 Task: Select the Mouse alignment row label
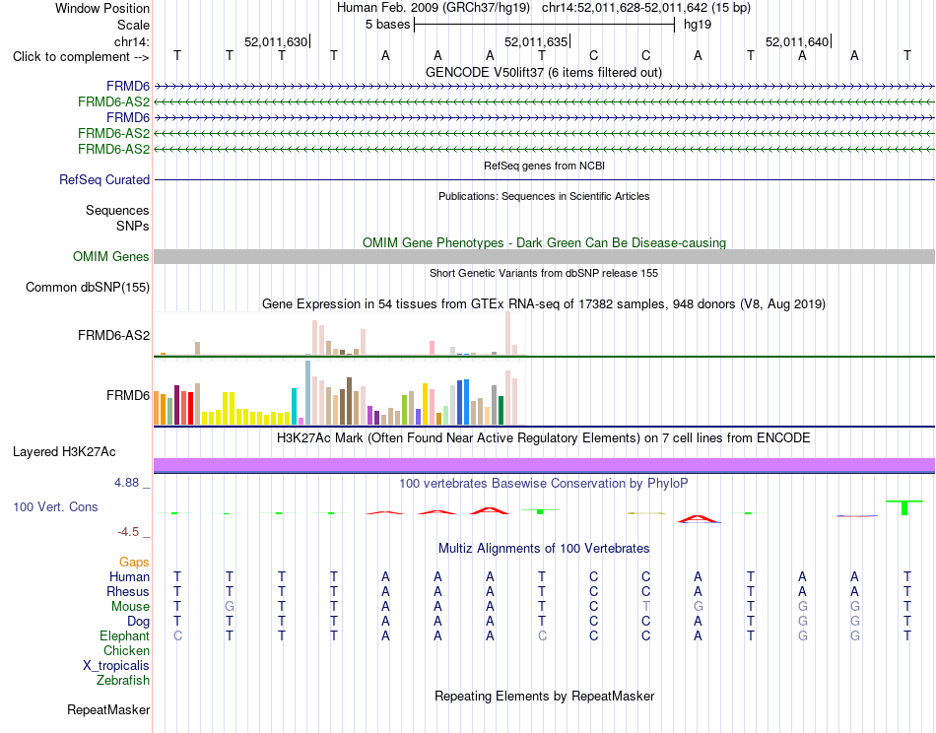(x=130, y=607)
